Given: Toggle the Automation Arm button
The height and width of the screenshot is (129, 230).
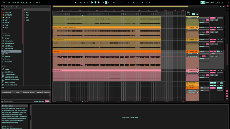Looking at the screenshot, I should tap(106, 2).
